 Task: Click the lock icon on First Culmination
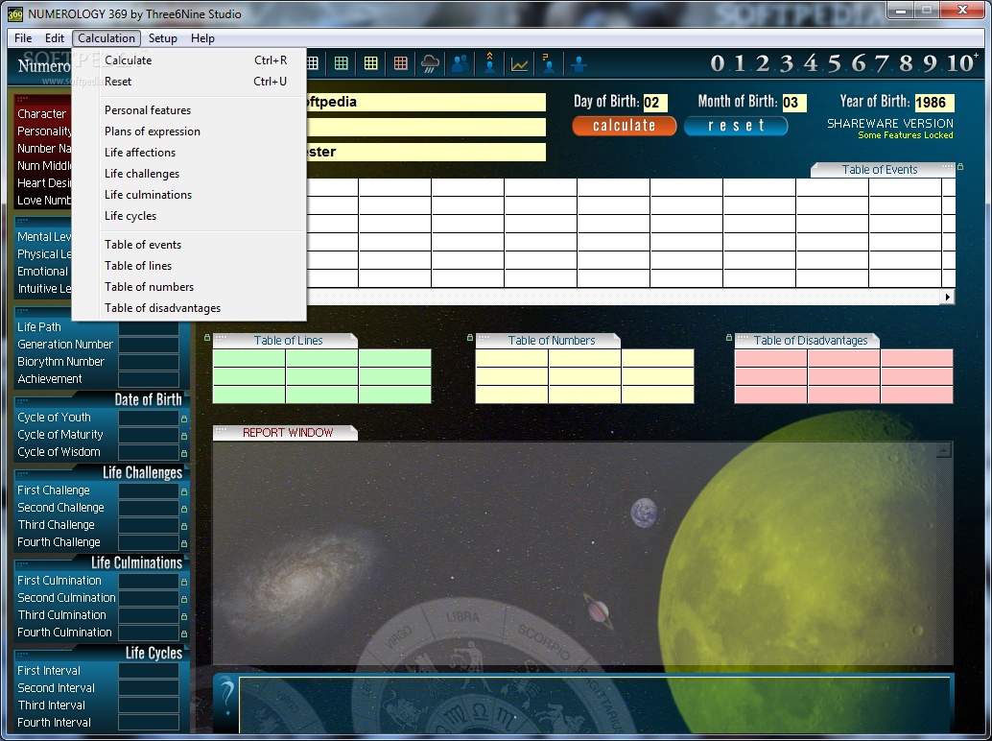click(x=184, y=582)
